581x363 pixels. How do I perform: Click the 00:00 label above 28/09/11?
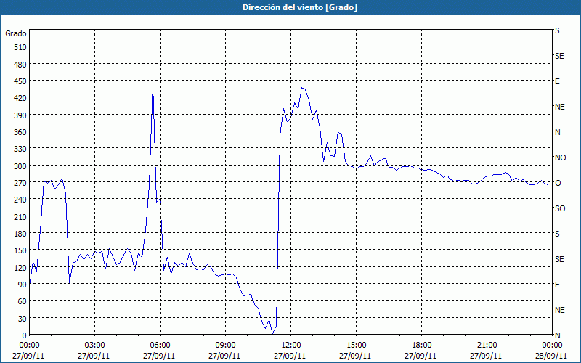(x=552, y=346)
